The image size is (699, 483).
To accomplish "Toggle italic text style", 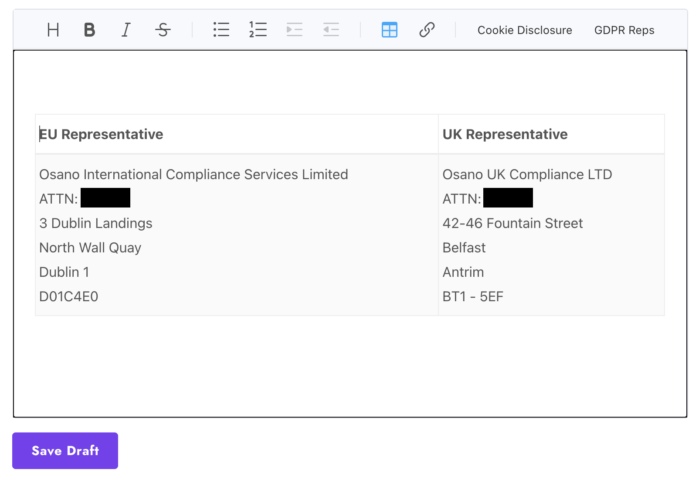I will [126, 30].
